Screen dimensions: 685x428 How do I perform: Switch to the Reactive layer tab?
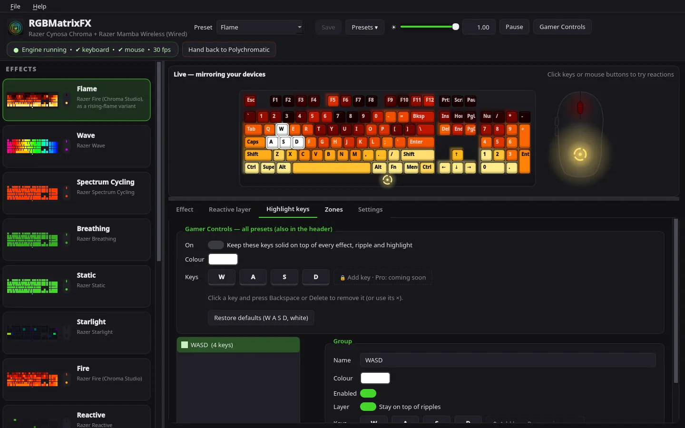[230, 209]
